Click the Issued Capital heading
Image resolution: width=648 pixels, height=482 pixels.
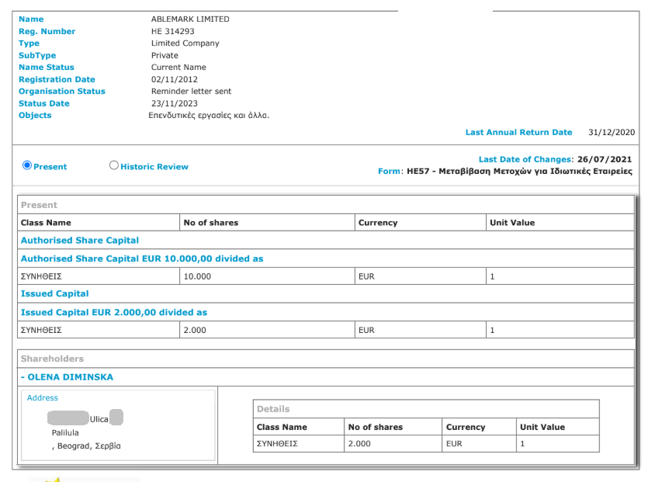54,294
